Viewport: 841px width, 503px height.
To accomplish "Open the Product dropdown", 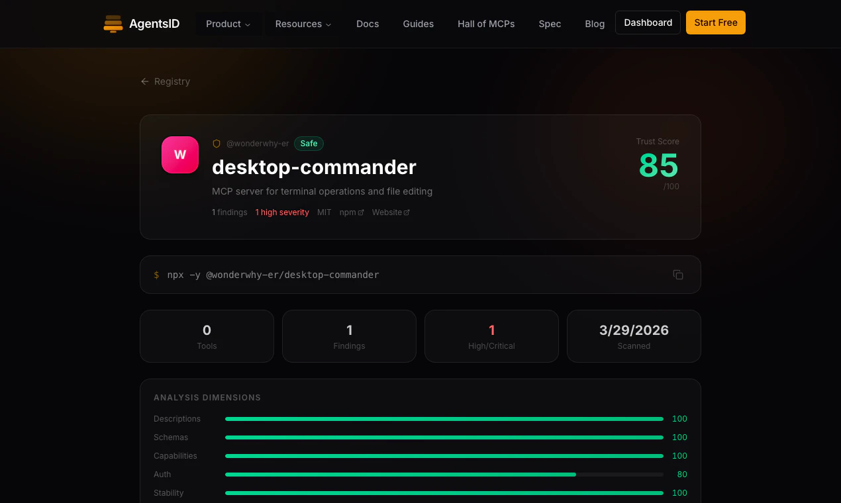I will point(228,23).
